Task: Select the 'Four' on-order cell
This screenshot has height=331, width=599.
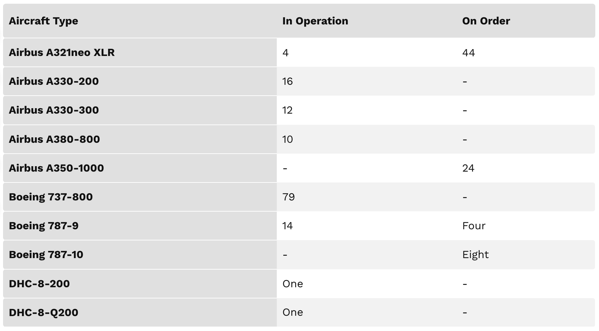Action: (473, 226)
